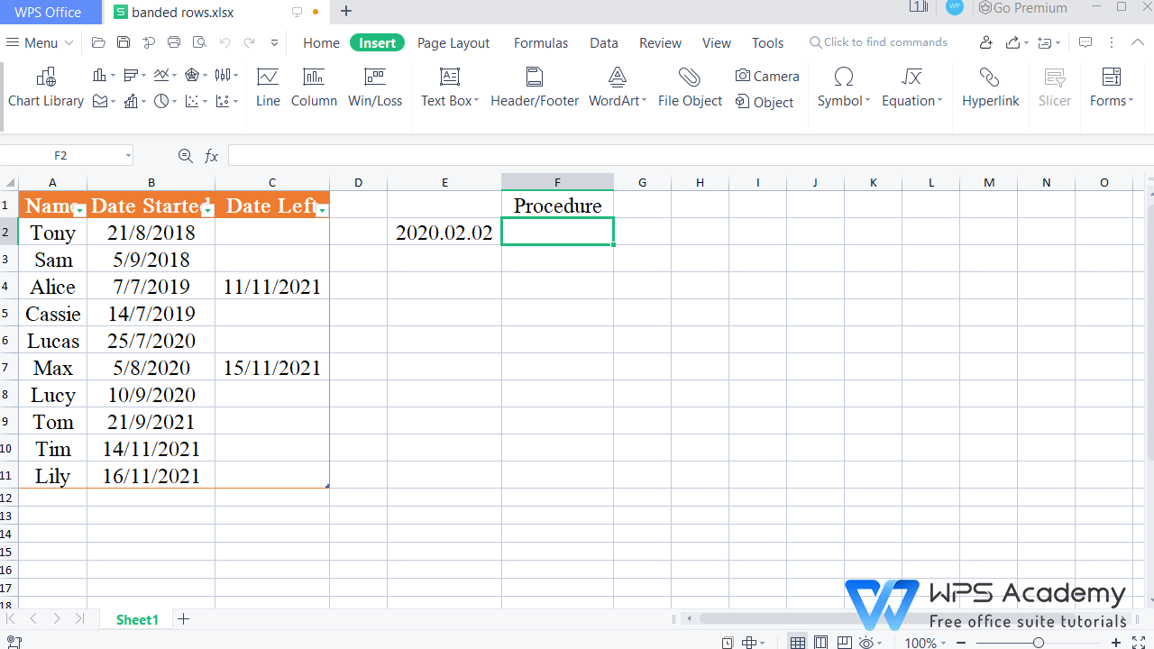Enable Reading Layout eye mode
This screenshot has width=1154, height=649.
pyautogui.click(x=866, y=643)
